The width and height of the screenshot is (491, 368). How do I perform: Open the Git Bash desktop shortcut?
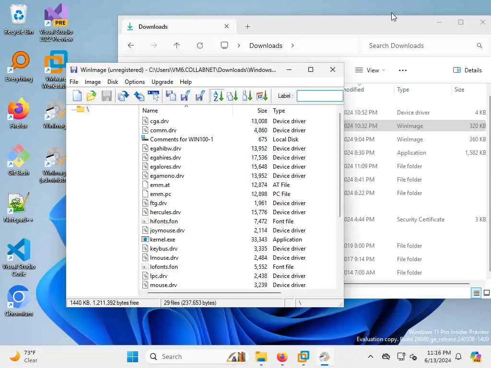pyautogui.click(x=19, y=160)
